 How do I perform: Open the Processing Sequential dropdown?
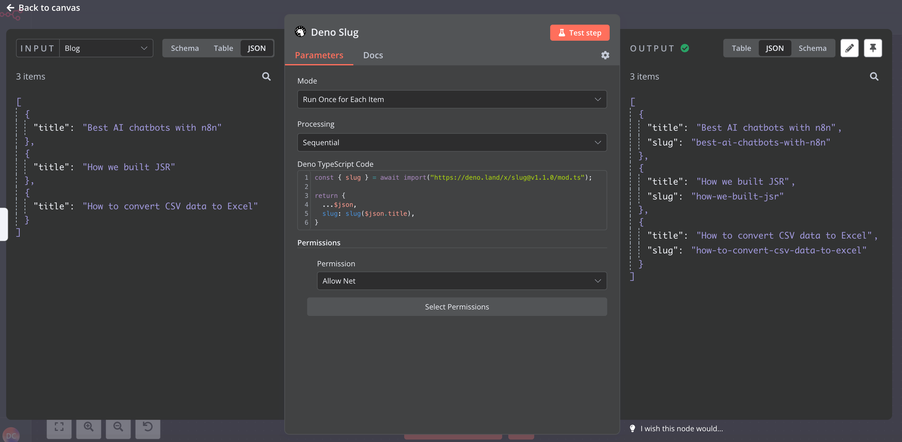pos(452,142)
